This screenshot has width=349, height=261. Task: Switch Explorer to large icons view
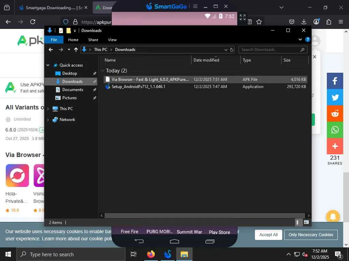pos(306,222)
